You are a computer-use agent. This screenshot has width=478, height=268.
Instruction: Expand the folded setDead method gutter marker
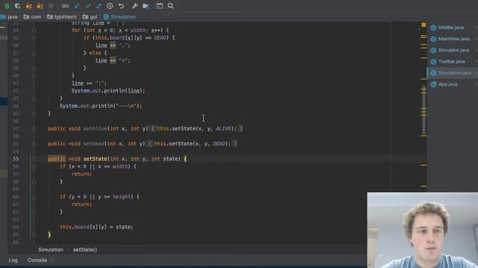click(34, 144)
